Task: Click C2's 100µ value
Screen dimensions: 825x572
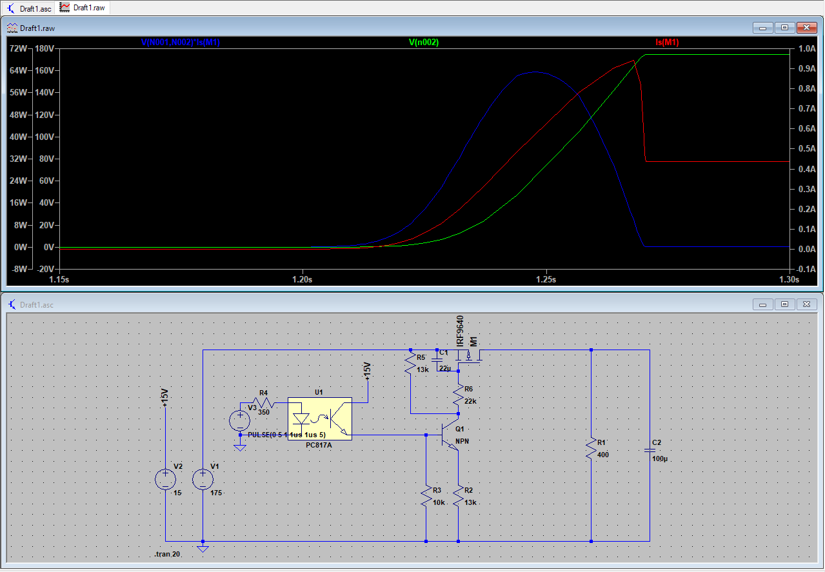Action: pos(660,459)
